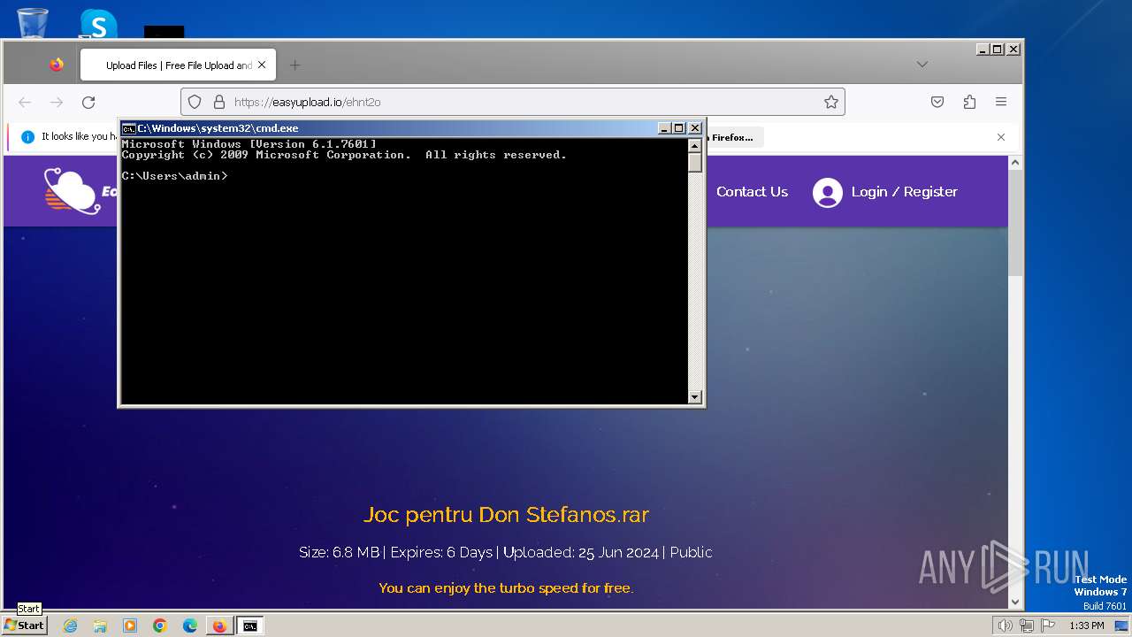Click the C:\Users\admin> prompt line in cmd
The height and width of the screenshot is (637, 1132).
(175, 176)
